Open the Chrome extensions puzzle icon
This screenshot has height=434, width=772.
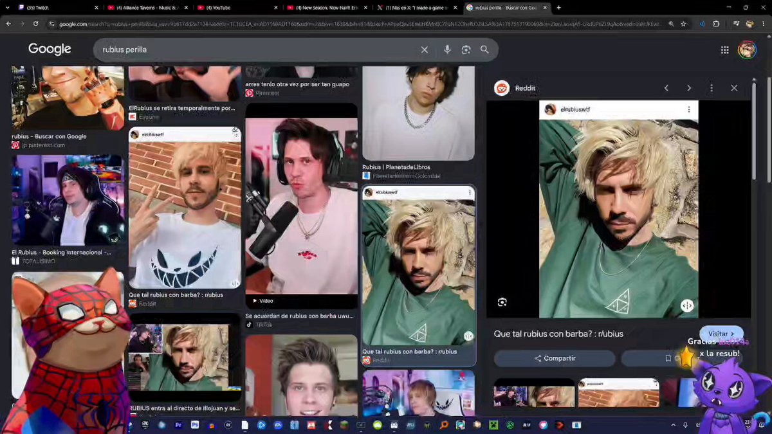click(x=716, y=24)
